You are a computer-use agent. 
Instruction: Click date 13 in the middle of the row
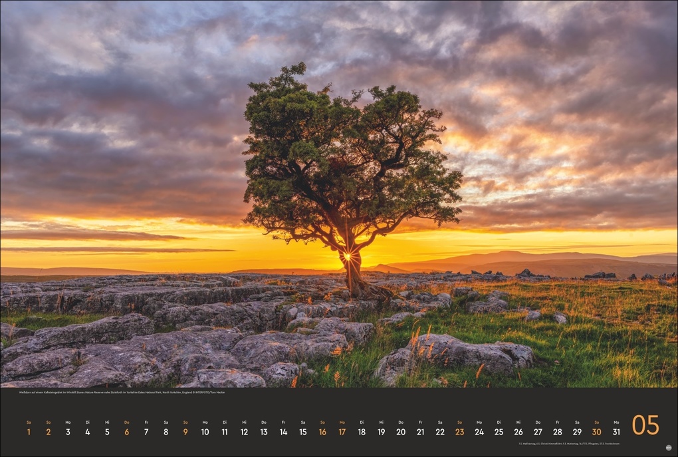(263, 431)
